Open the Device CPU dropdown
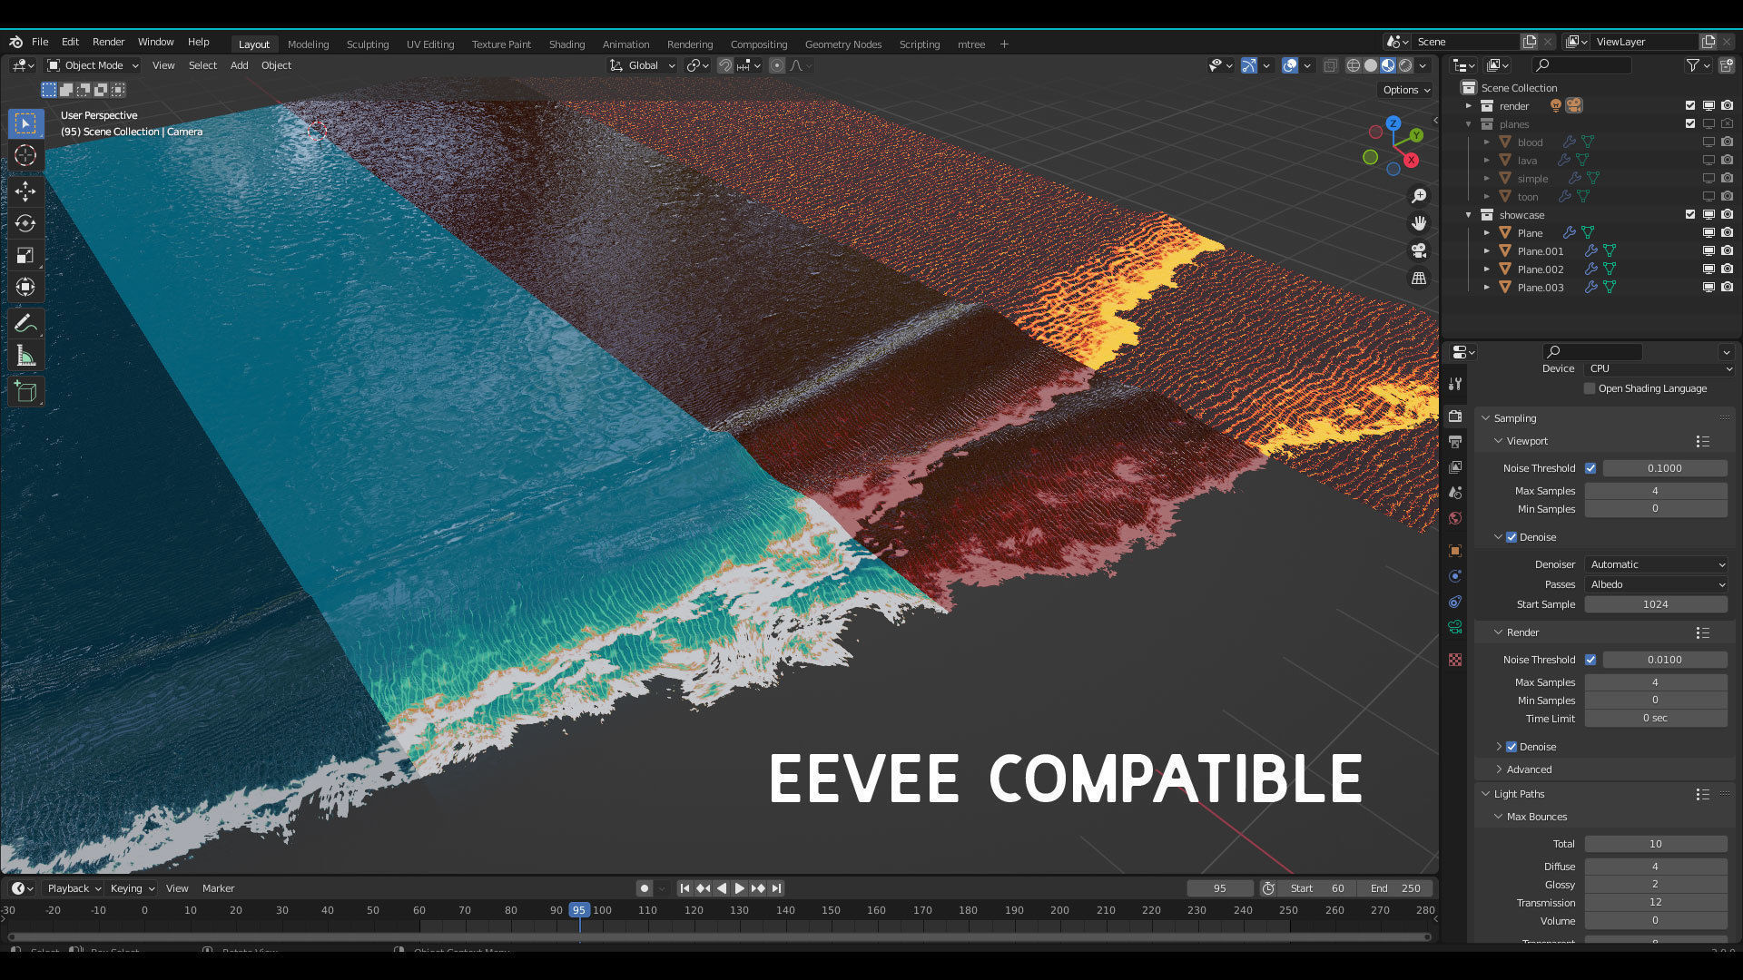The width and height of the screenshot is (1743, 980). (x=1660, y=368)
